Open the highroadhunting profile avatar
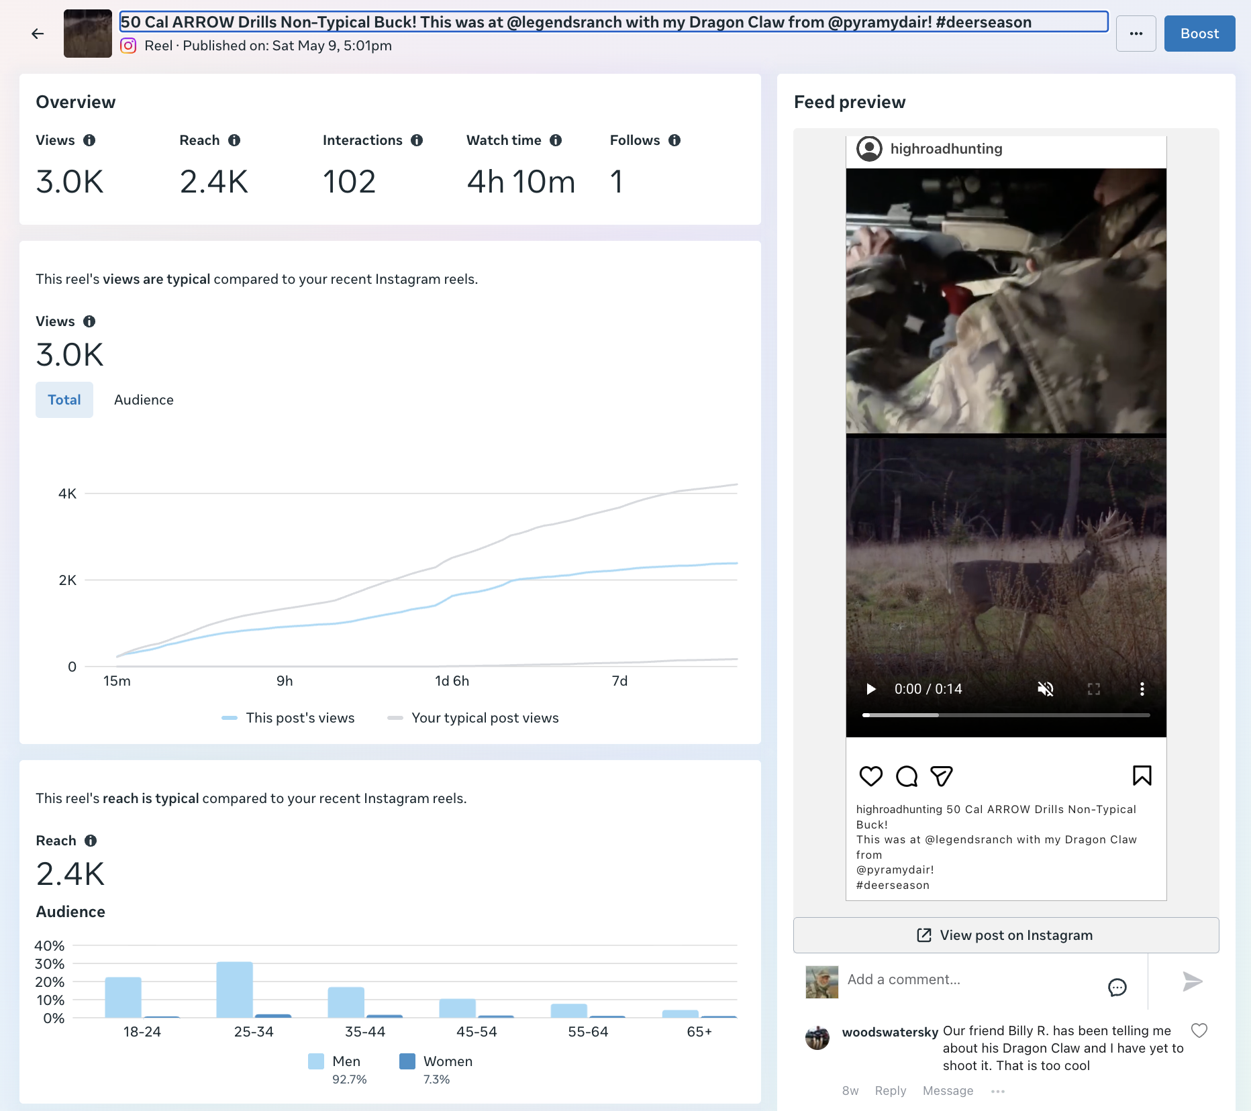 click(x=869, y=149)
